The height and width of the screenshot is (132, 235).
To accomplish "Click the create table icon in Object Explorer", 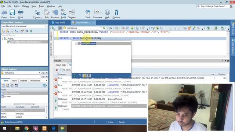I will 3,85.
